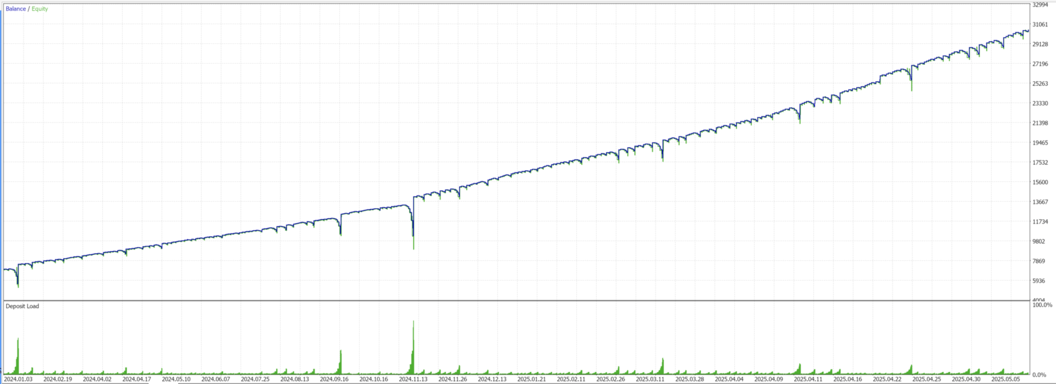Click the 27196 axis value
Viewport: 1056px width, 384px height.
1040,64
